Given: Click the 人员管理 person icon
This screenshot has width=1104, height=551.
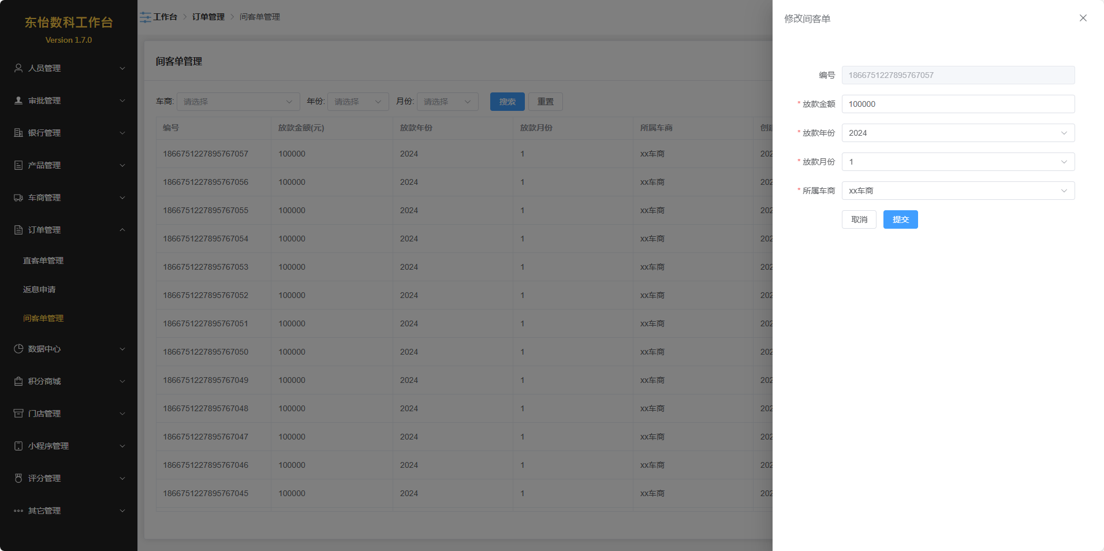Looking at the screenshot, I should coord(18,68).
